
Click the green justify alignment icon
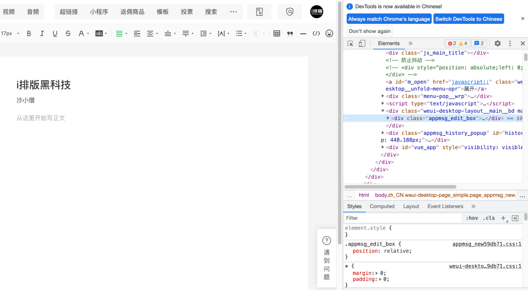tap(119, 33)
